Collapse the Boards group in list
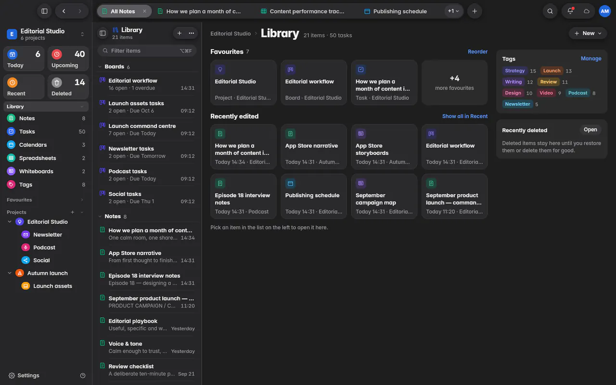 click(x=100, y=67)
